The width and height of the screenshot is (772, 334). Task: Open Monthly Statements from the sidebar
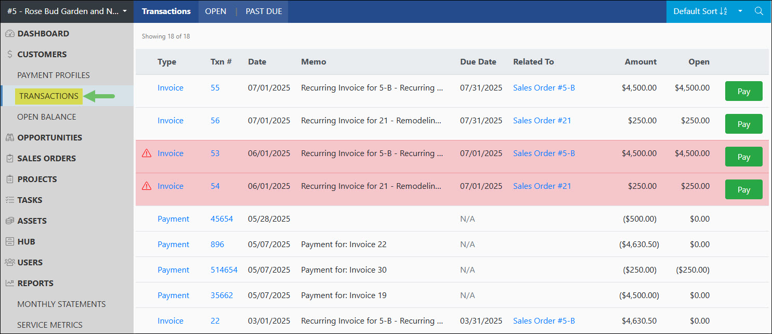tap(61, 304)
